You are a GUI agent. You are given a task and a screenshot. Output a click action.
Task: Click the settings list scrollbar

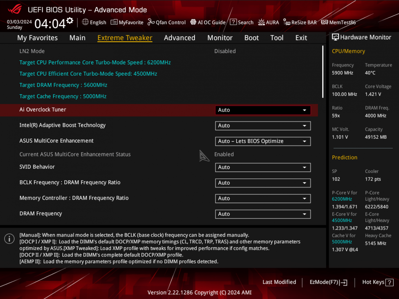pos(323,72)
